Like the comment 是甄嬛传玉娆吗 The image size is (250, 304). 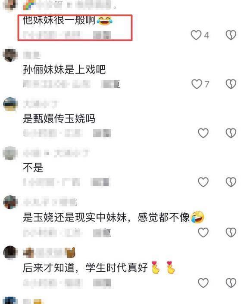tap(203, 133)
